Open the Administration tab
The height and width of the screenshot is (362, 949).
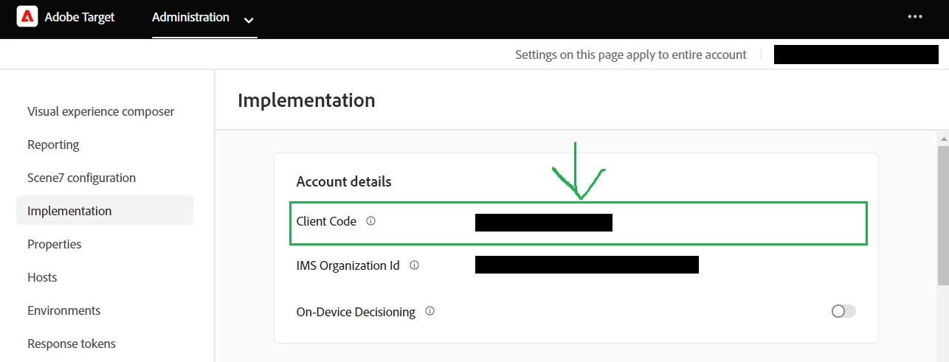190,17
